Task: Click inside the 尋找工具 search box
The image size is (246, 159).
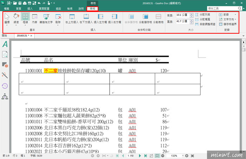Action: point(222,8)
